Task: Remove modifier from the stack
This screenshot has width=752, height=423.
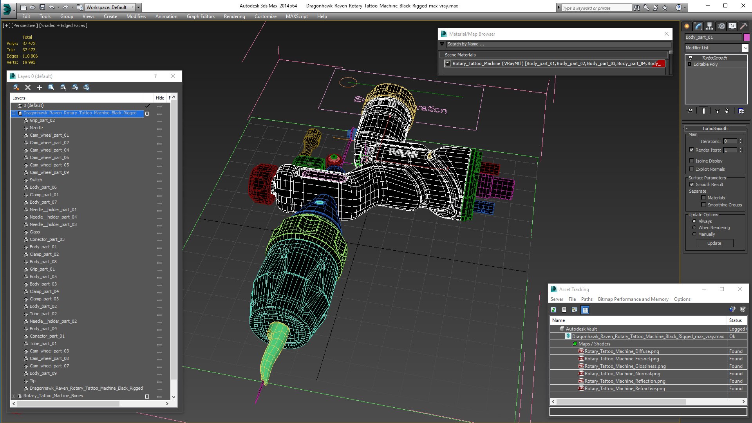Action: (727, 111)
